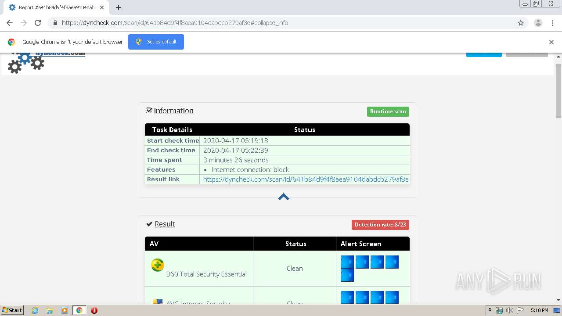Show hidden system tray icons
This screenshot has width=562, height=316.
pos(490,310)
